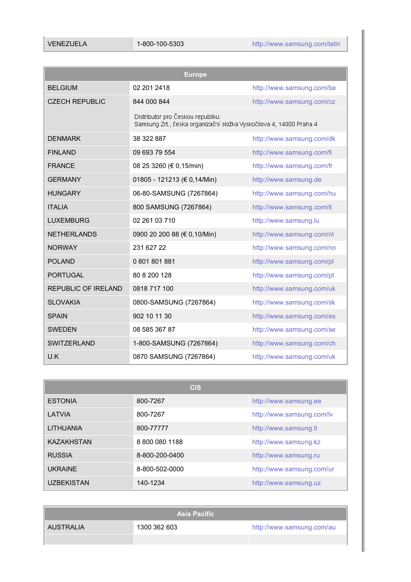
Task: Follow the Uzbekistan samsung.uz link
Action: click(x=286, y=483)
